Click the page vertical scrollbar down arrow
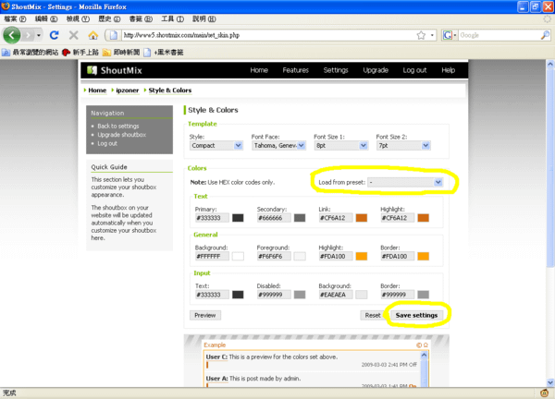 550,382
